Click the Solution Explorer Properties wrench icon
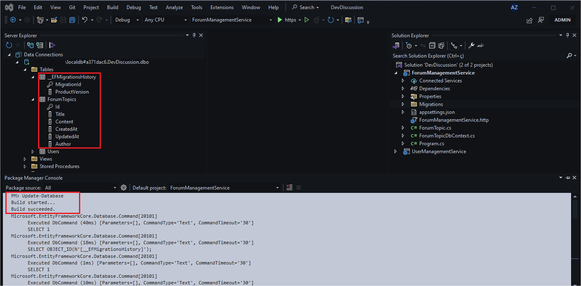581x286 pixels. click(x=471, y=46)
